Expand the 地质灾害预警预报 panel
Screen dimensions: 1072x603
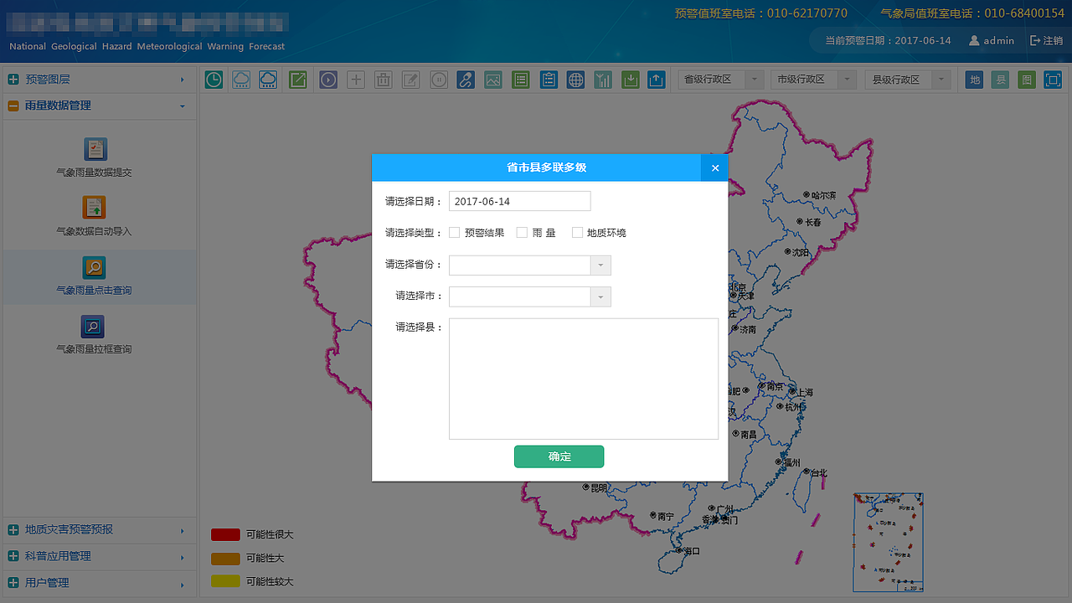[99, 529]
